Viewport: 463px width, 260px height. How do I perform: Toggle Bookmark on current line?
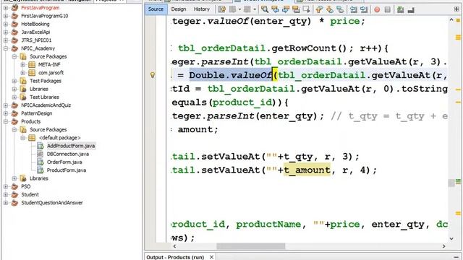coord(340,9)
